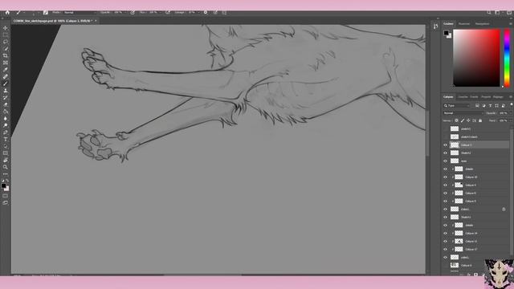Hide the selected Calque 1 layer

tap(445, 144)
